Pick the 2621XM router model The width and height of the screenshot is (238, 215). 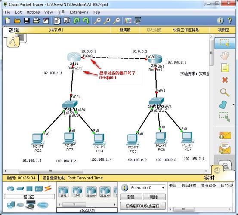tap(105, 192)
